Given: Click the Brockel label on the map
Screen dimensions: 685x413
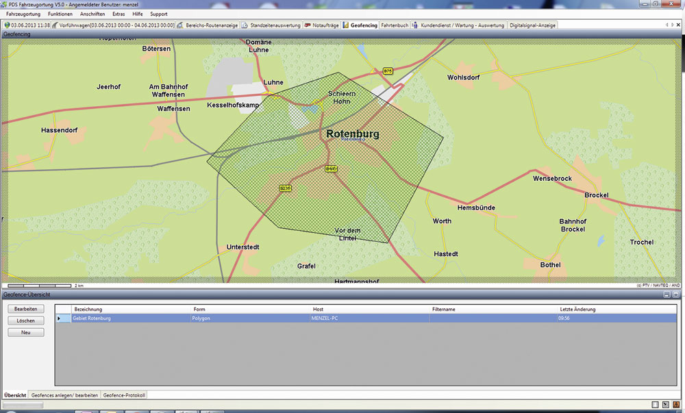Looking at the screenshot, I should [597, 195].
